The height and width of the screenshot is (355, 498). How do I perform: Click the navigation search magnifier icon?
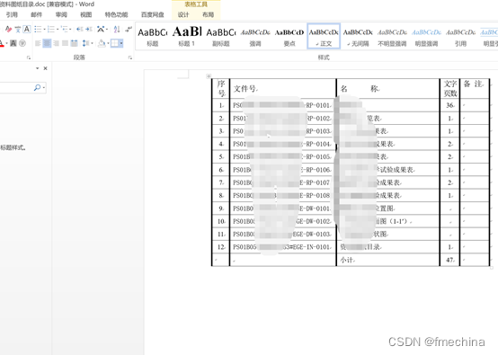point(37,87)
